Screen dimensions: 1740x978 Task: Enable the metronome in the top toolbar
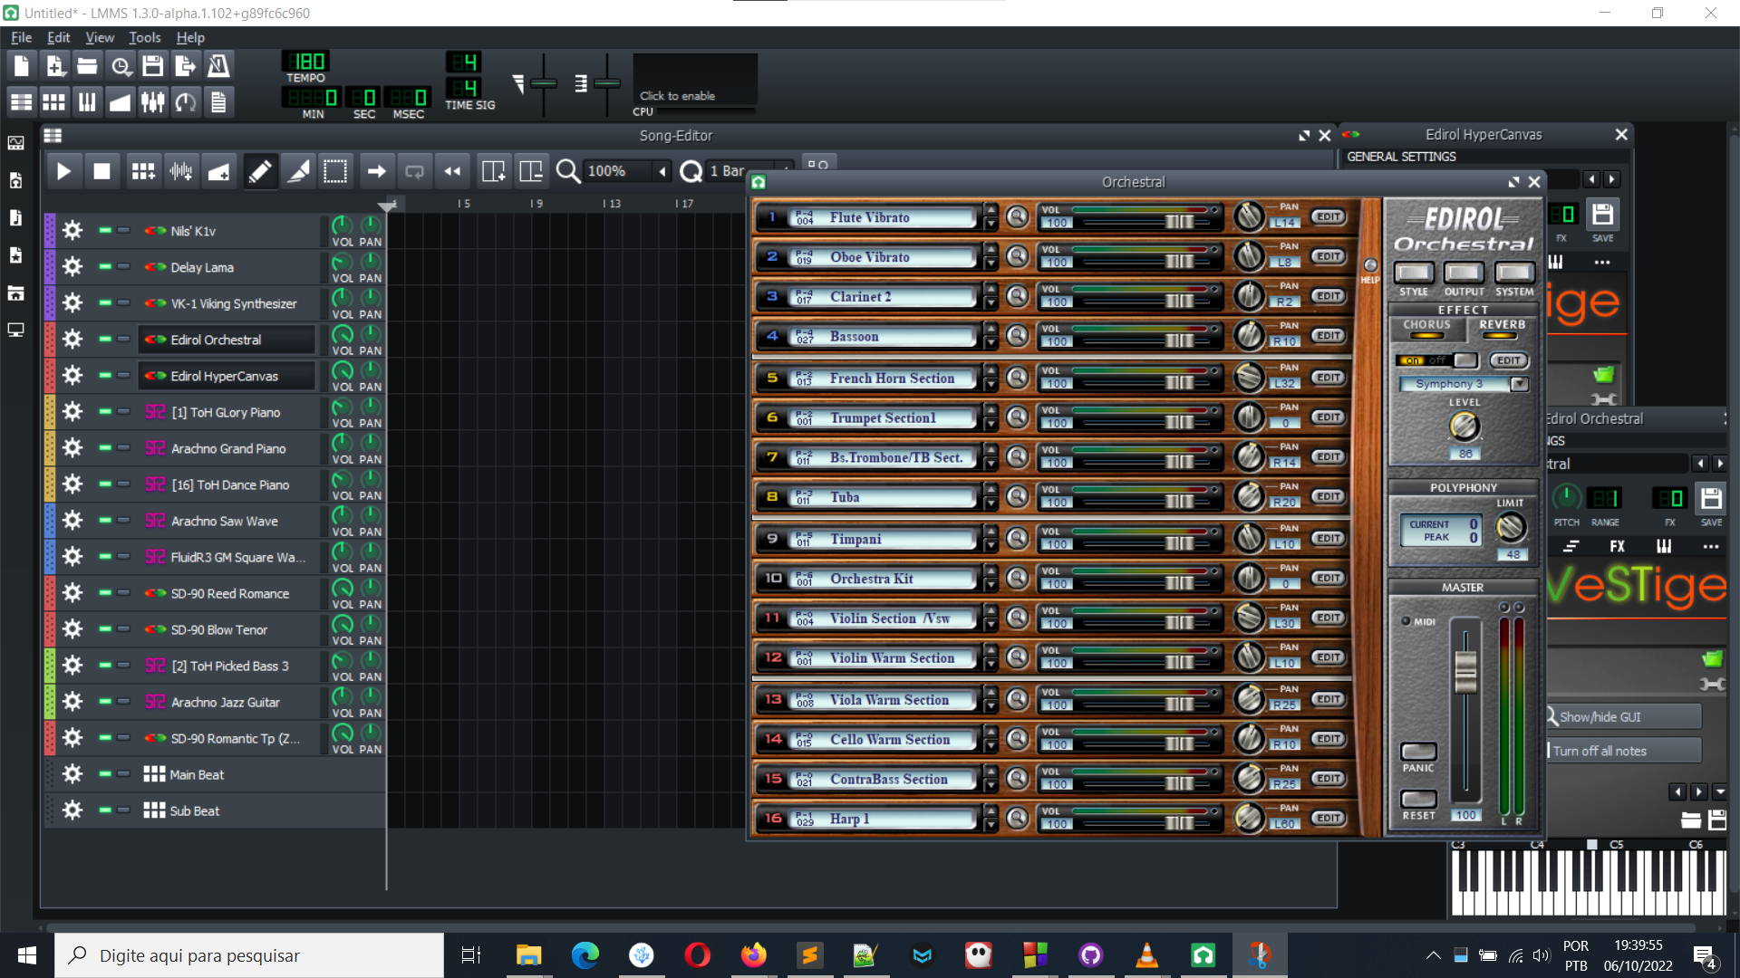(217, 65)
